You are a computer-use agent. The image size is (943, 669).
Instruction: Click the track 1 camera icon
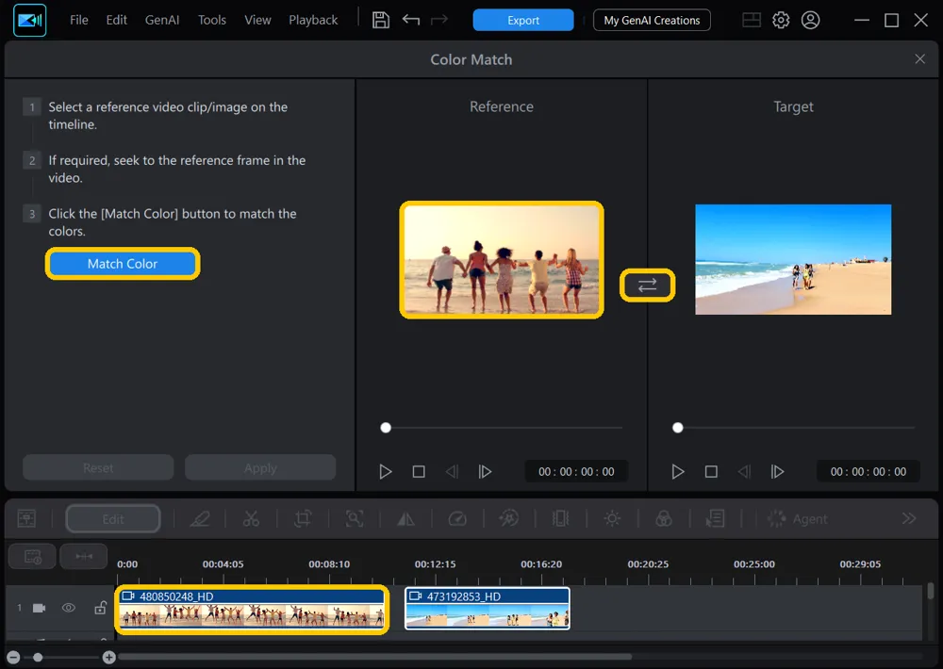coord(39,608)
